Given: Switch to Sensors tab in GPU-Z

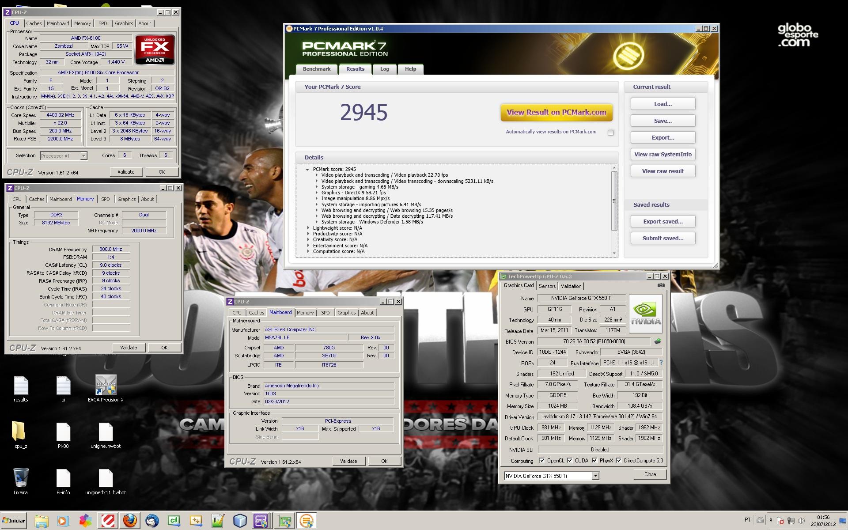Looking at the screenshot, I should coord(547,286).
